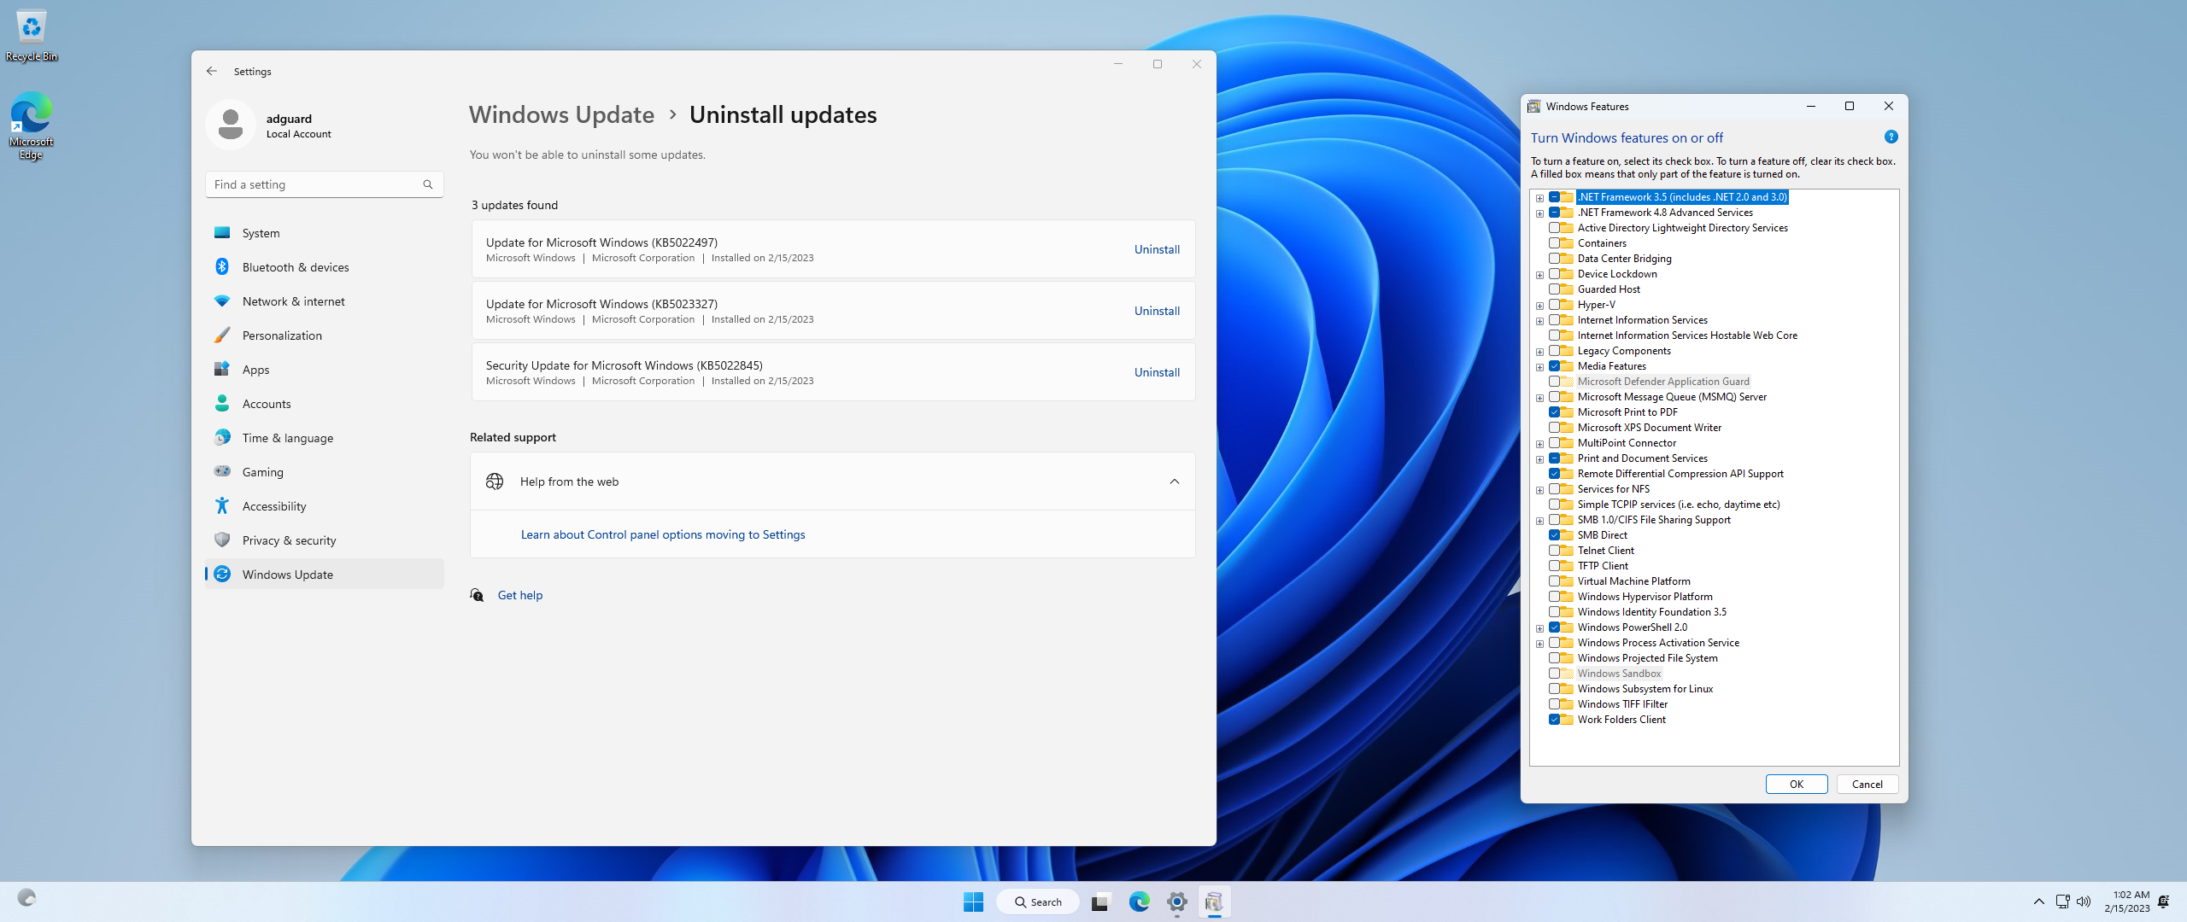2187x922 pixels.
Task: Uncheck SMB Direct feature
Action: tap(1554, 535)
